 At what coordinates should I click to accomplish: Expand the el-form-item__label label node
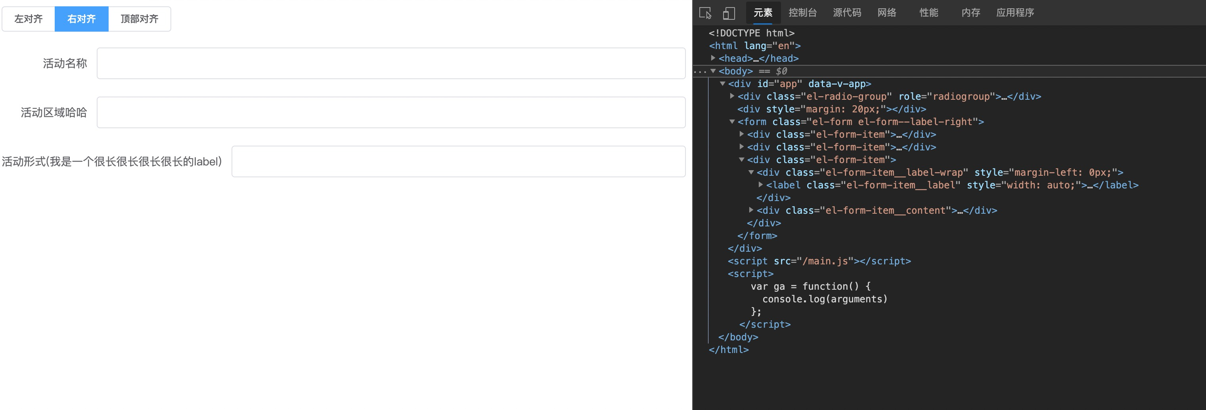coord(761,185)
